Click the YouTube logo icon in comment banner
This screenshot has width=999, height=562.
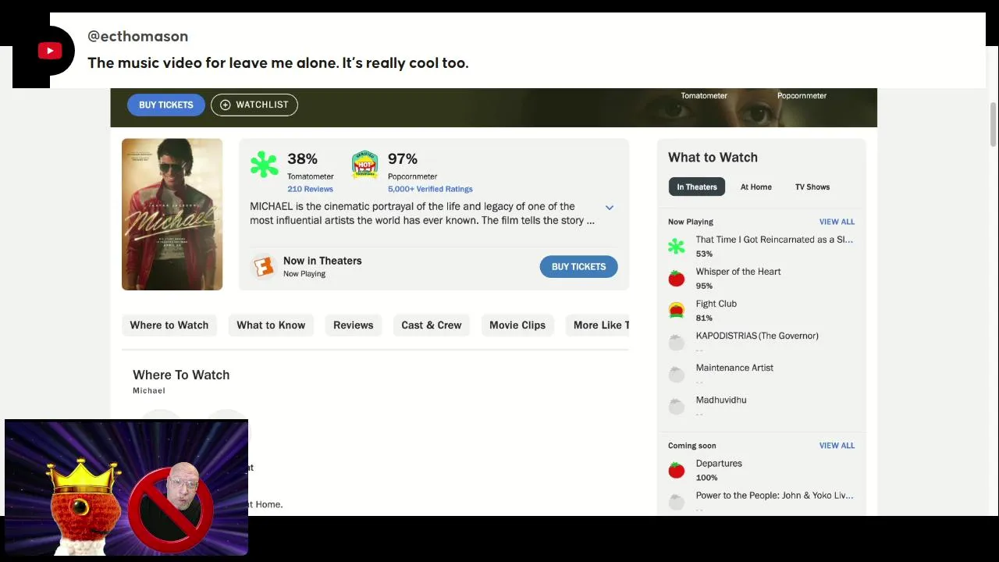pos(50,51)
